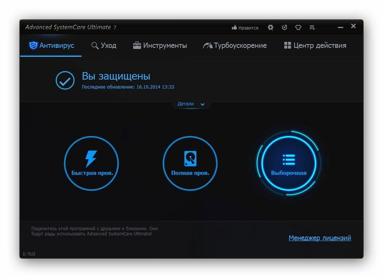
Task: Select the Турбоускорение tab
Action: click(235, 45)
